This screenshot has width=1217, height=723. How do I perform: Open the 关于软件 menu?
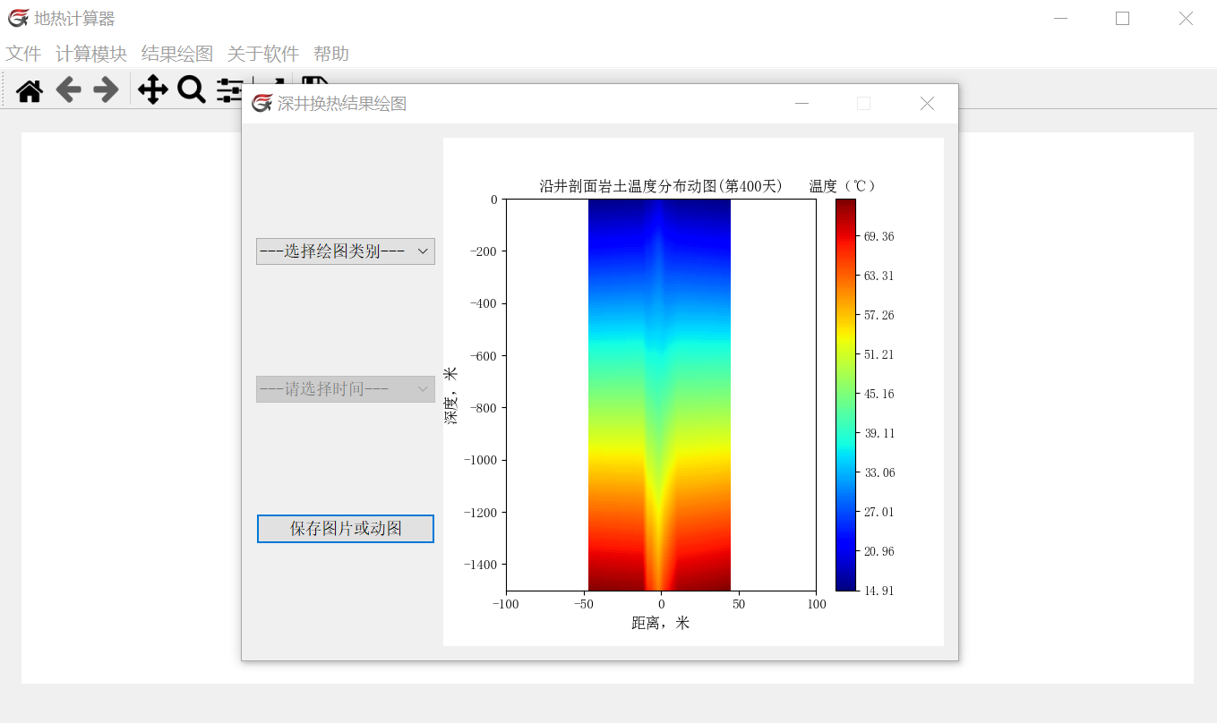coord(263,54)
